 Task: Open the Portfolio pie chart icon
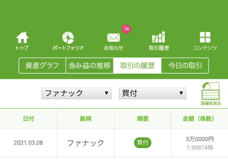68,38
